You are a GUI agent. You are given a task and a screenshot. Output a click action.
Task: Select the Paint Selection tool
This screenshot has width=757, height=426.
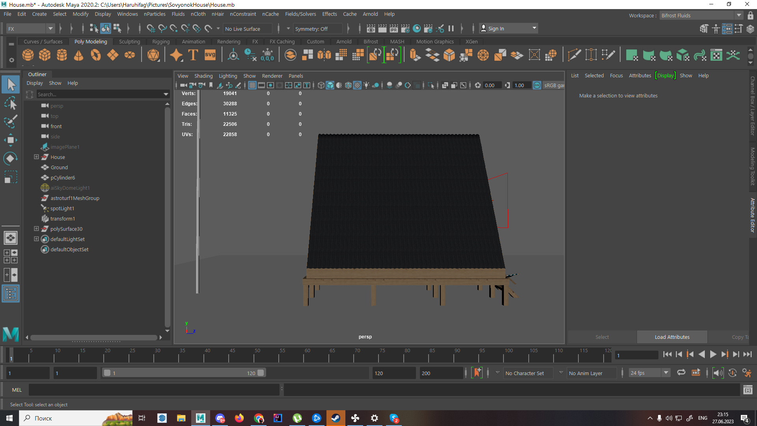pyautogui.click(x=11, y=121)
